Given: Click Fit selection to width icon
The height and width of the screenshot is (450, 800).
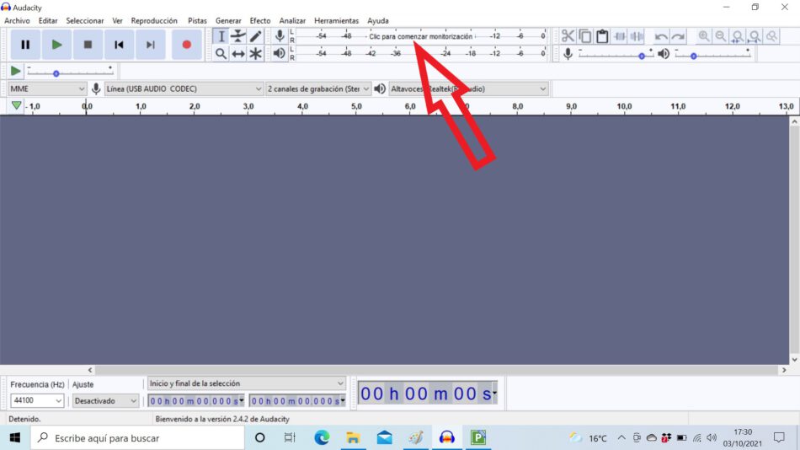Looking at the screenshot, I should point(737,36).
